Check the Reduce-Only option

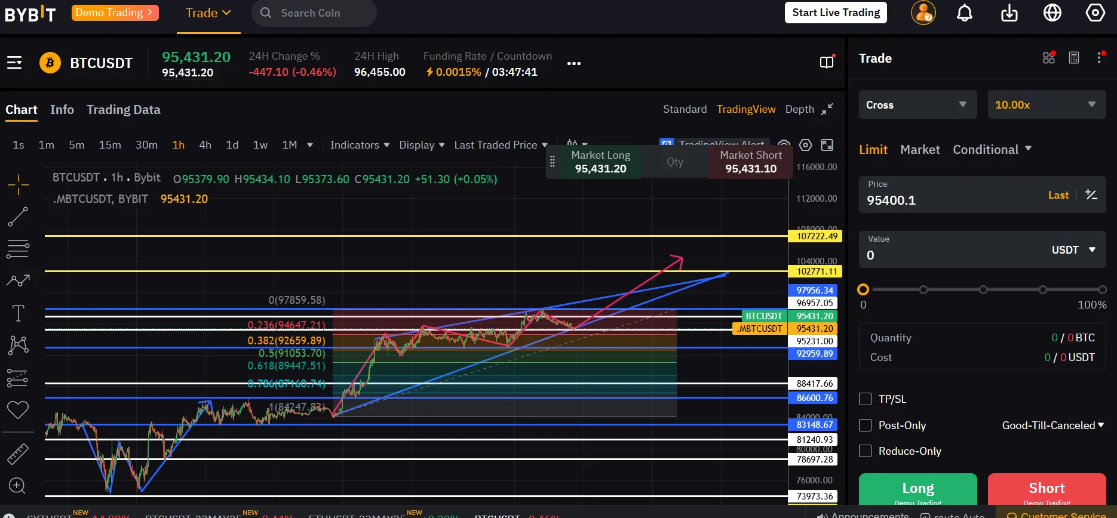(865, 451)
